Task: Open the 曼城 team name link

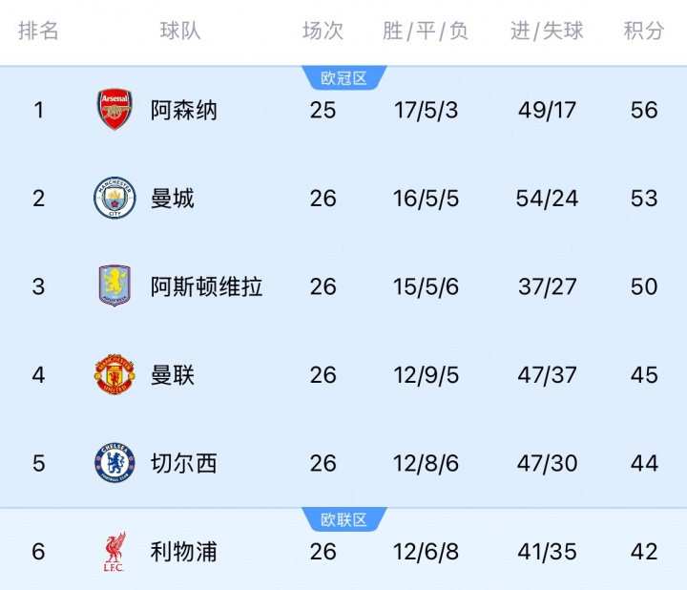Action: tap(173, 198)
